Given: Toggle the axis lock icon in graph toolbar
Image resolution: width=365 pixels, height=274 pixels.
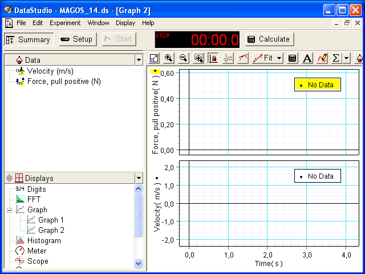Looking at the screenshot, I should click(x=213, y=58).
